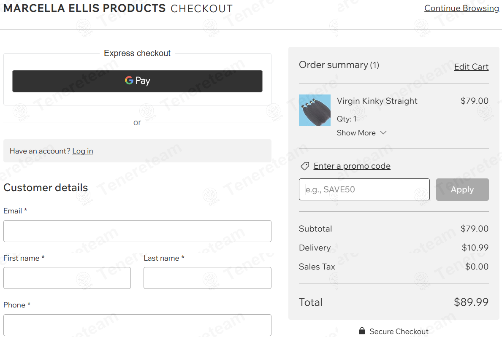Click the Marcella Ellis Products title

click(x=84, y=8)
